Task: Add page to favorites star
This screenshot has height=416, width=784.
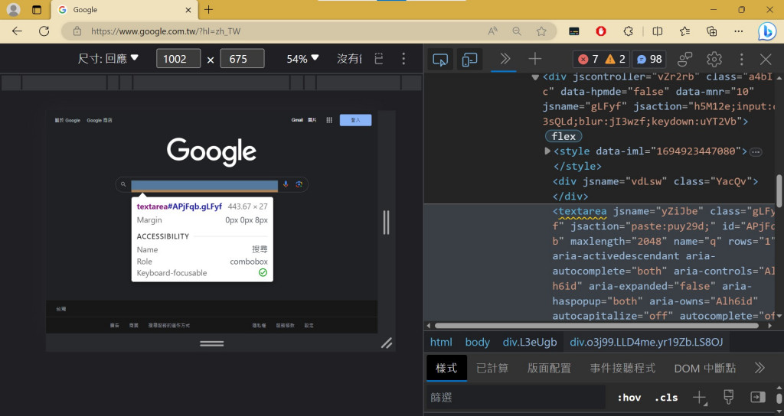Action: pyautogui.click(x=541, y=31)
